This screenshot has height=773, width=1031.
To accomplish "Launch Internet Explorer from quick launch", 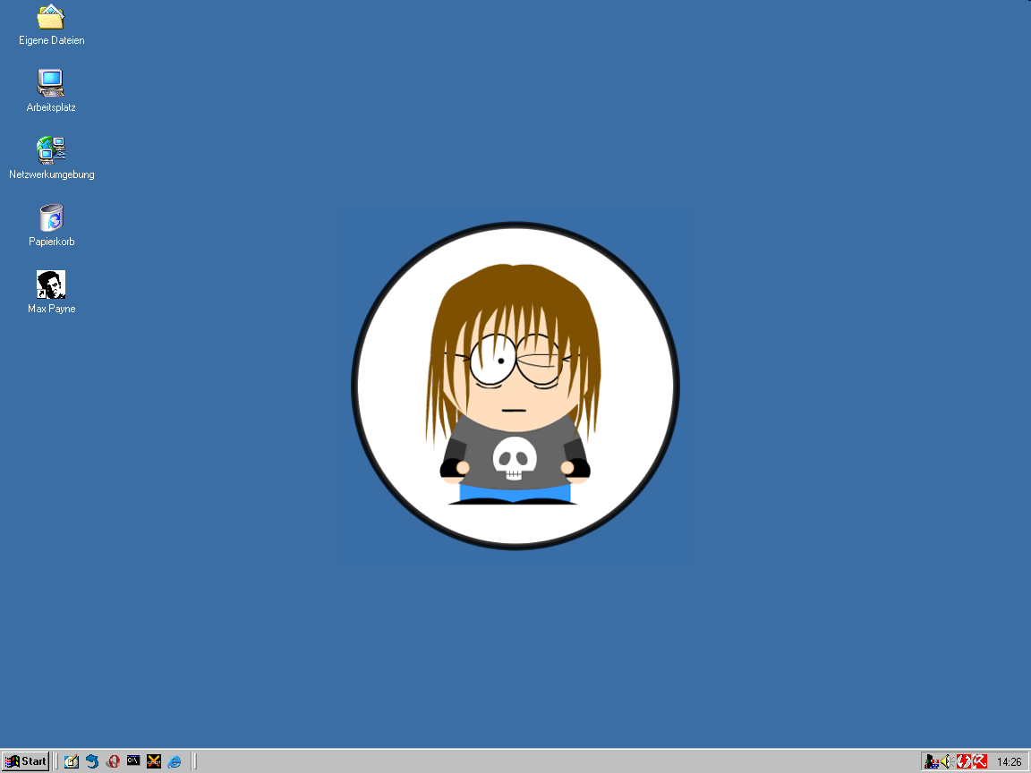I will point(175,761).
